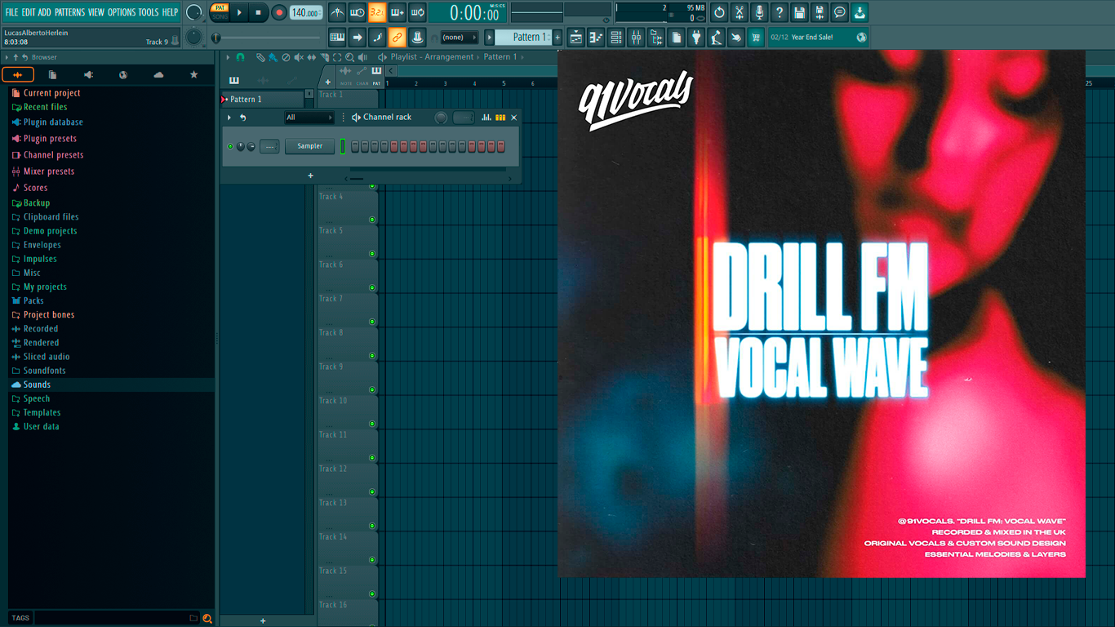
Task: Toggle wait for input to start playing
Action: point(358,12)
